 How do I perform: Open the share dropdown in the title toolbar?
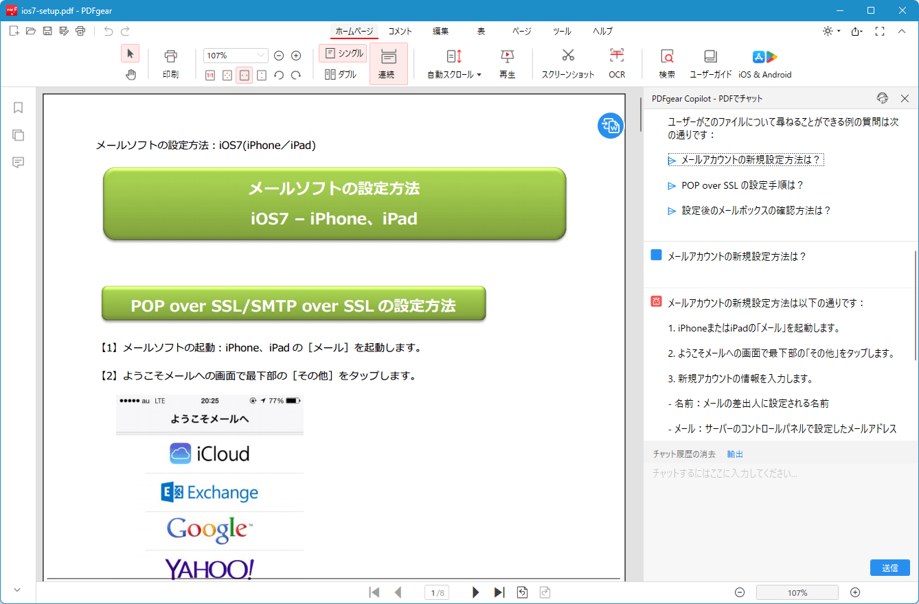856,31
